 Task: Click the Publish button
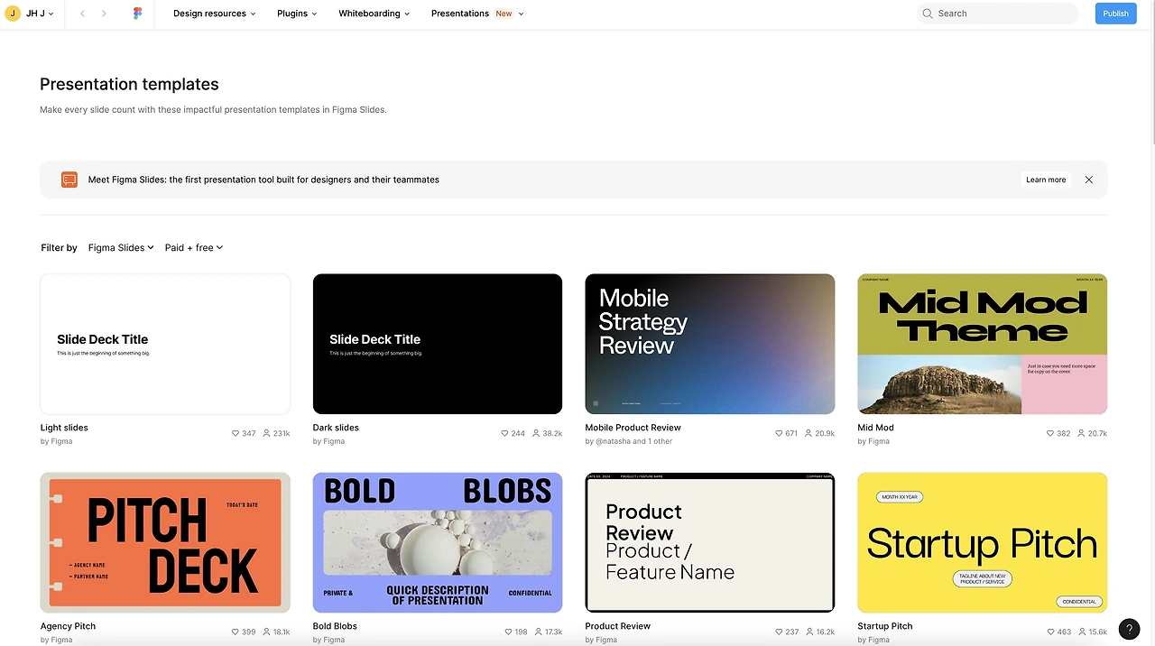pos(1115,14)
